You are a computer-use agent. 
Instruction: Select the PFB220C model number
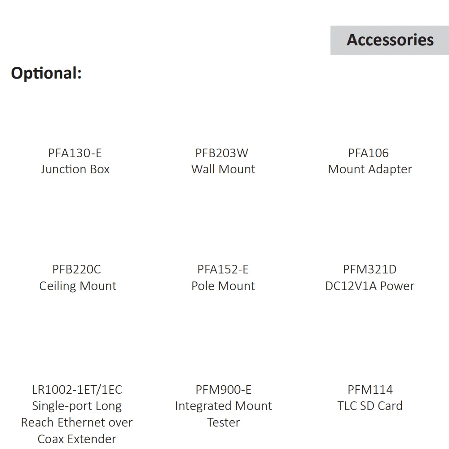77,269
